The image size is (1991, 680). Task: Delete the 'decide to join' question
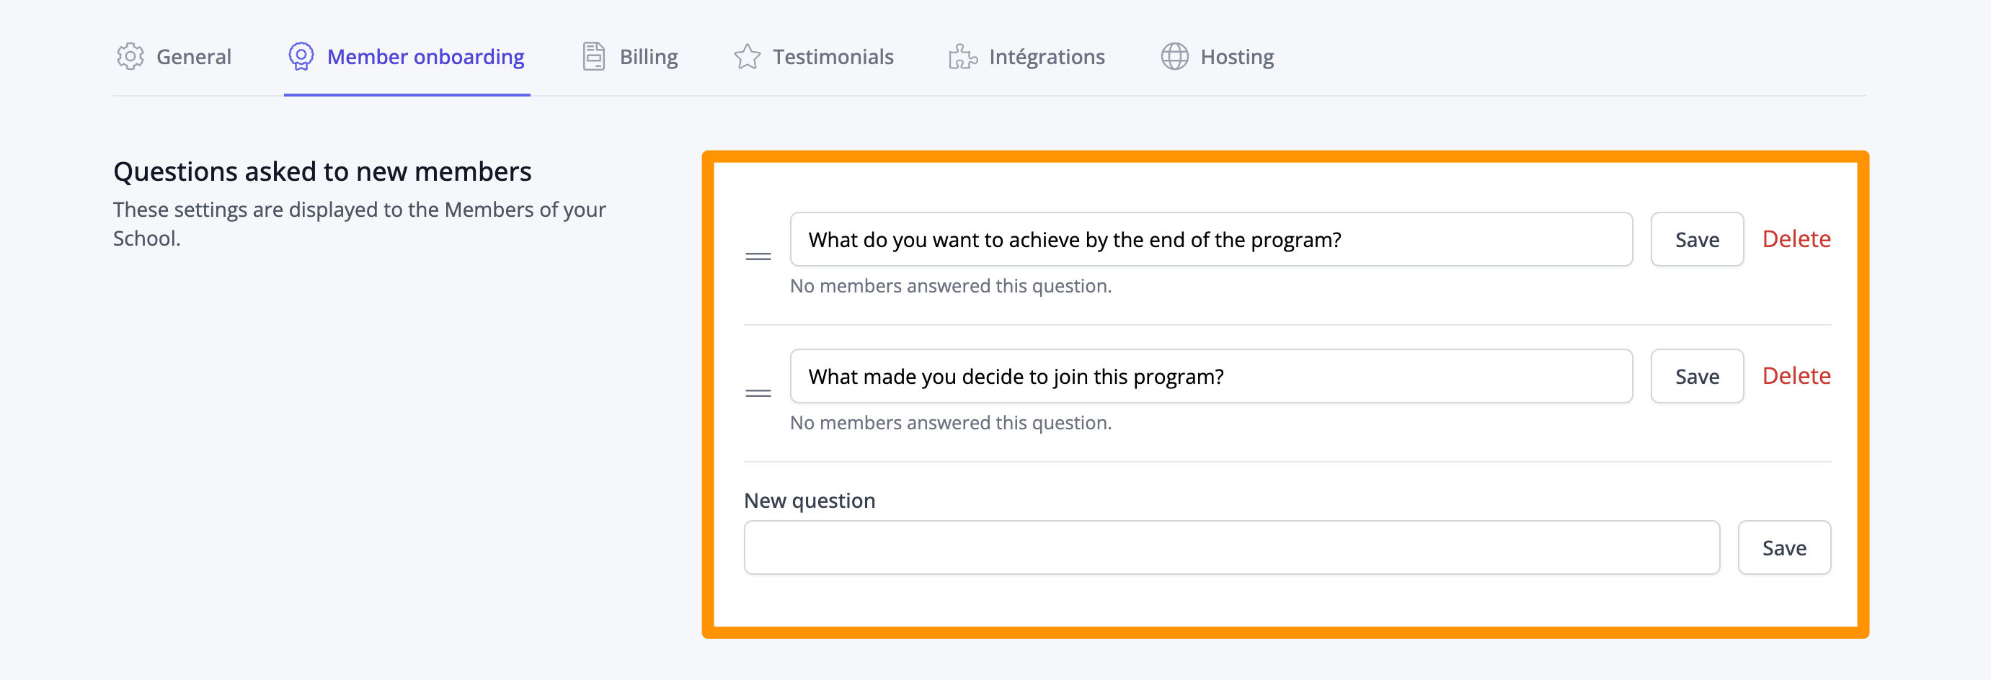(x=1796, y=375)
